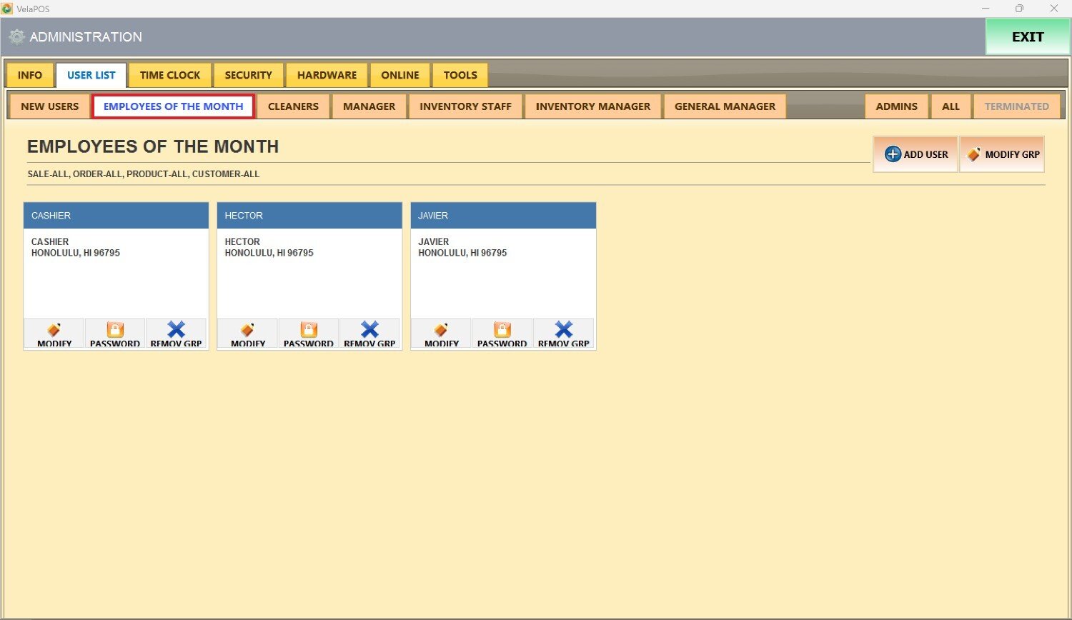The height and width of the screenshot is (620, 1072).
Task: Open the Inventory Manager group tab
Action: (x=593, y=106)
